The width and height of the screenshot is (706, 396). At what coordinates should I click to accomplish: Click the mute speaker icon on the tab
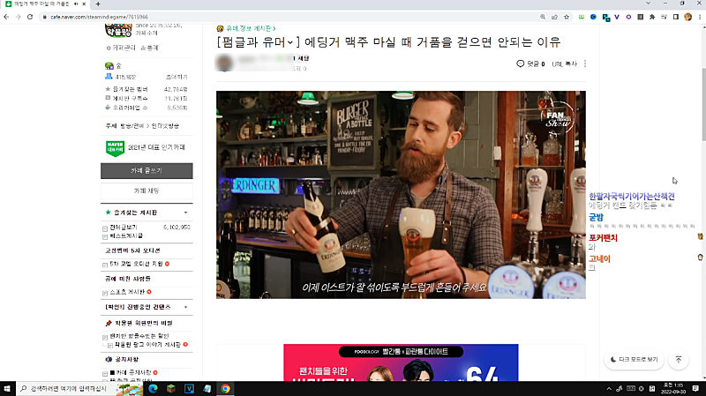[x=76, y=4]
